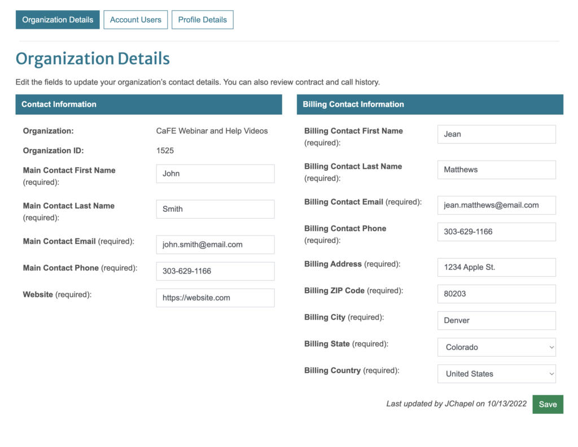The height and width of the screenshot is (447, 578).
Task: Open the Profile Details tab
Action: [x=202, y=20]
